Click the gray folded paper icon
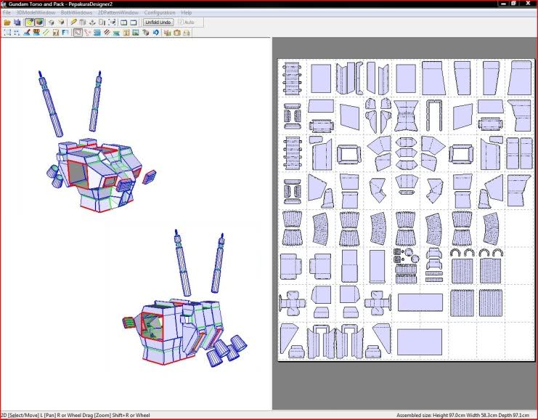 [83, 23]
